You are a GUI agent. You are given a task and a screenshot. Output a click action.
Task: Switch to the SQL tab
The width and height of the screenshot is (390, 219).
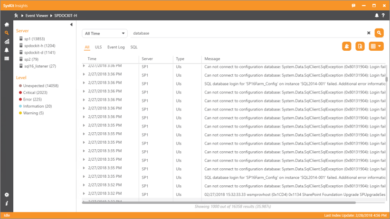[x=134, y=47]
